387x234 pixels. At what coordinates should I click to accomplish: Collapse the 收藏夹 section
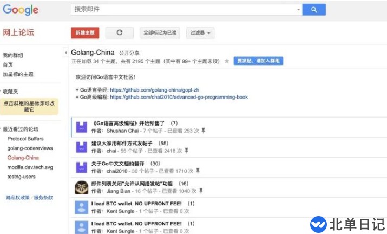click(10, 92)
